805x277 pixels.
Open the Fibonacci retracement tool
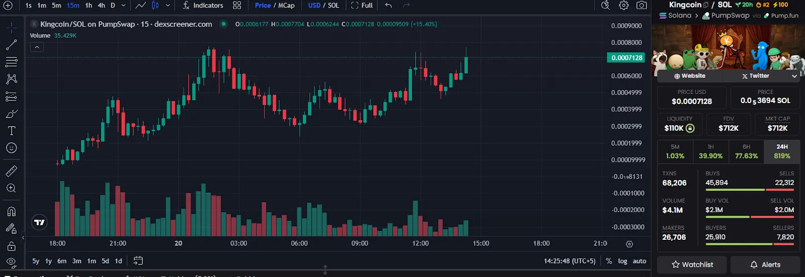point(11,62)
